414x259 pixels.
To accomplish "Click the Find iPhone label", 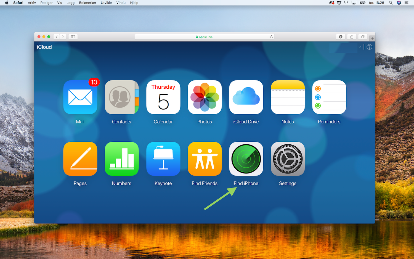I will point(246,183).
